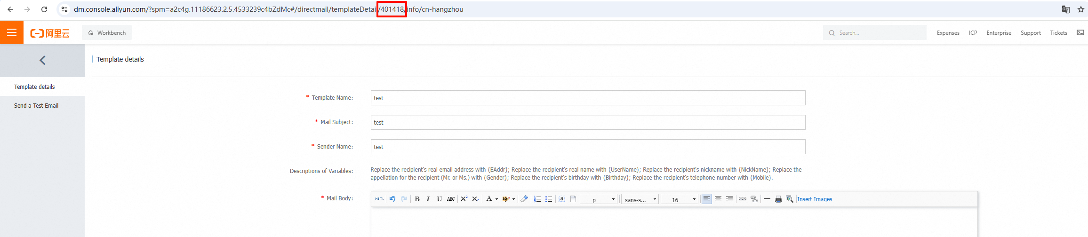Open the Tickets link
This screenshot has height=237, width=1088.
1058,33
